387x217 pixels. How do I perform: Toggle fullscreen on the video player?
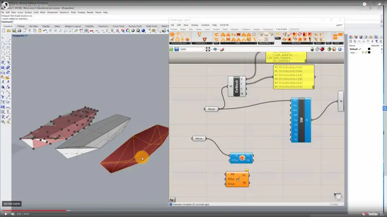click(382, 214)
